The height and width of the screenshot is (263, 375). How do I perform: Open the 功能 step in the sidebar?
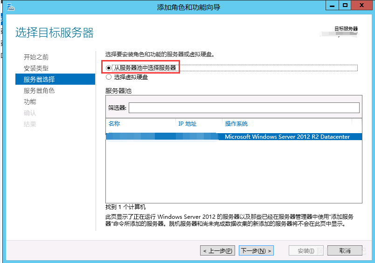point(30,102)
